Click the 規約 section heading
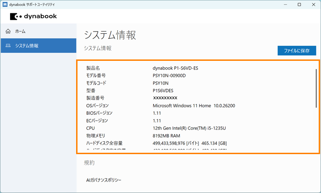The width and height of the screenshot is (321, 193). pyautogui.click(x=89, y=162)
